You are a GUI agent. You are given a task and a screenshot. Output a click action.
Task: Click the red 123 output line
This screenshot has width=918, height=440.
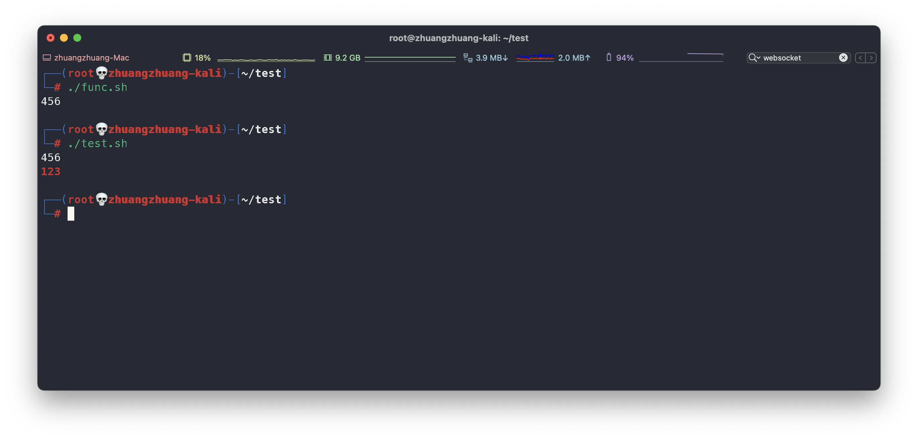coord(51,172)
